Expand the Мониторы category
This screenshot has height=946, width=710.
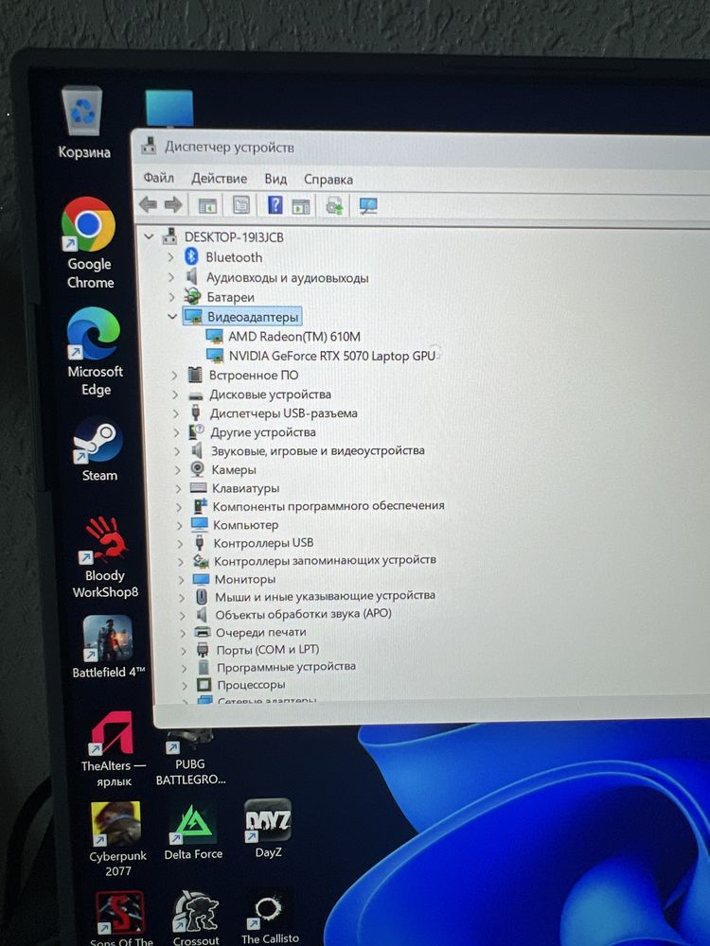tap(181, 579)
